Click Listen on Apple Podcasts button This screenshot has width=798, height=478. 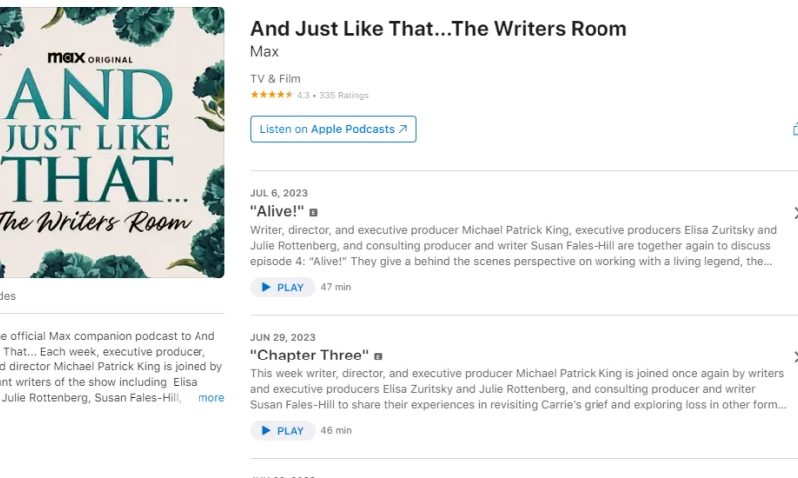[x=333, y=129]
